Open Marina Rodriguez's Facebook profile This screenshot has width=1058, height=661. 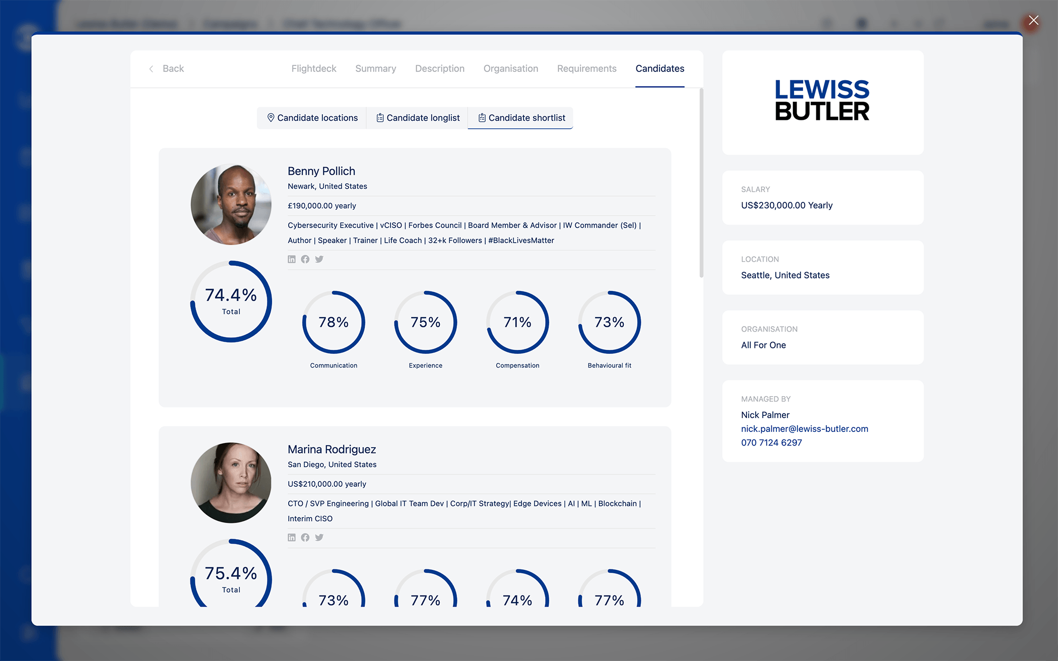tap(306, 537)
